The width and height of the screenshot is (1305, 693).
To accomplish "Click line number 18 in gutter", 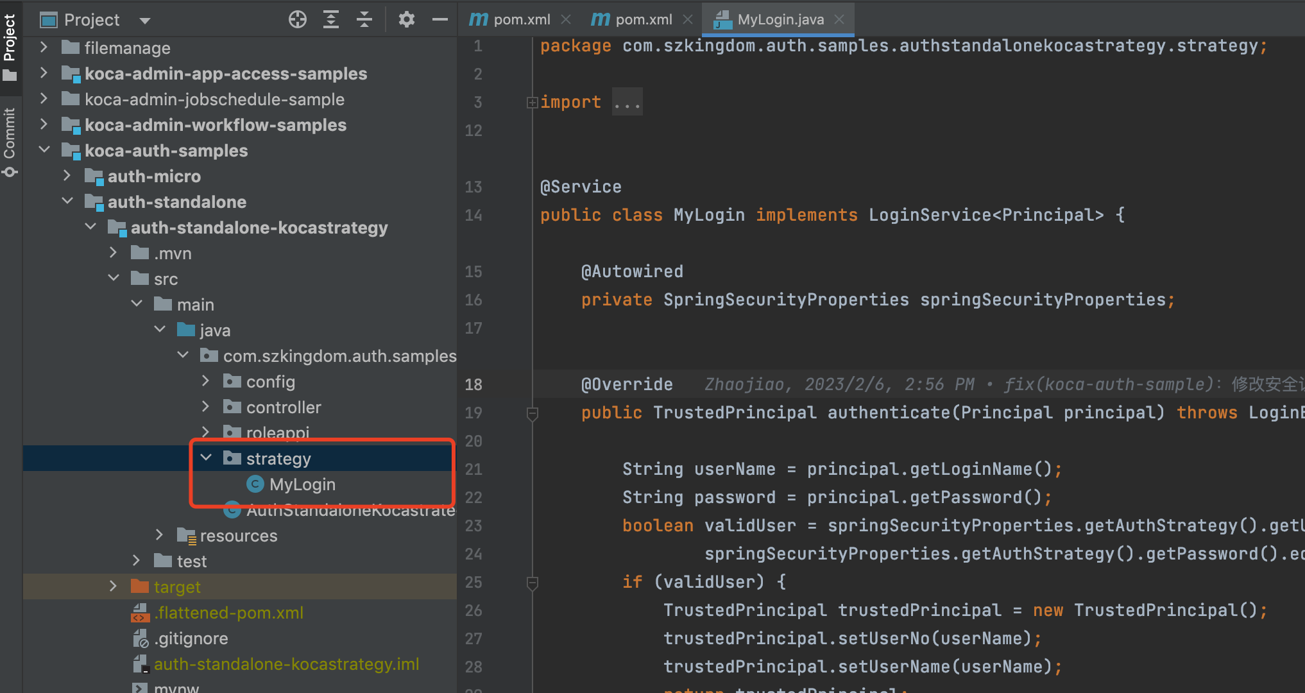I will pos(473,385).
